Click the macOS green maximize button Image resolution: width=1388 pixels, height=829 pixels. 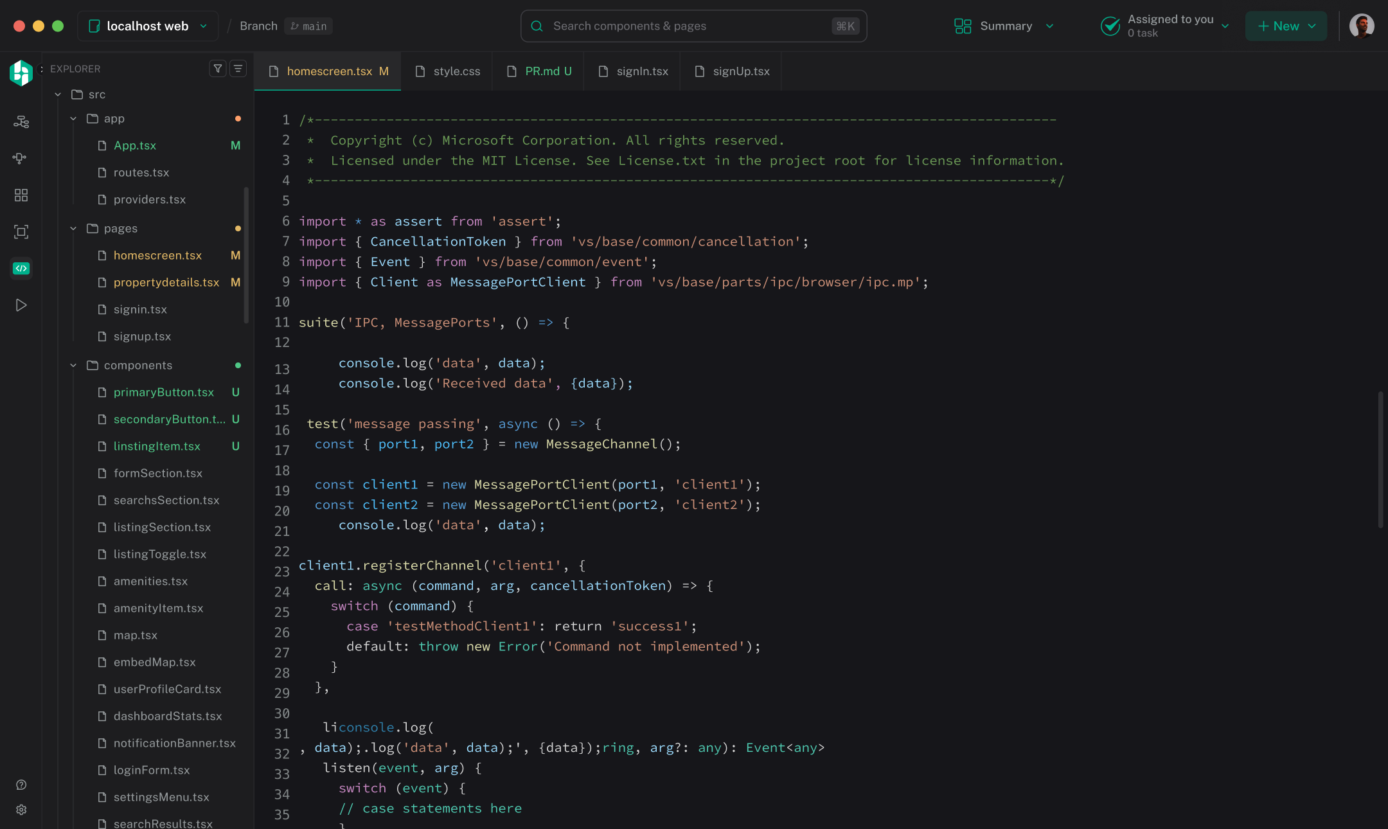coord(58,26)
